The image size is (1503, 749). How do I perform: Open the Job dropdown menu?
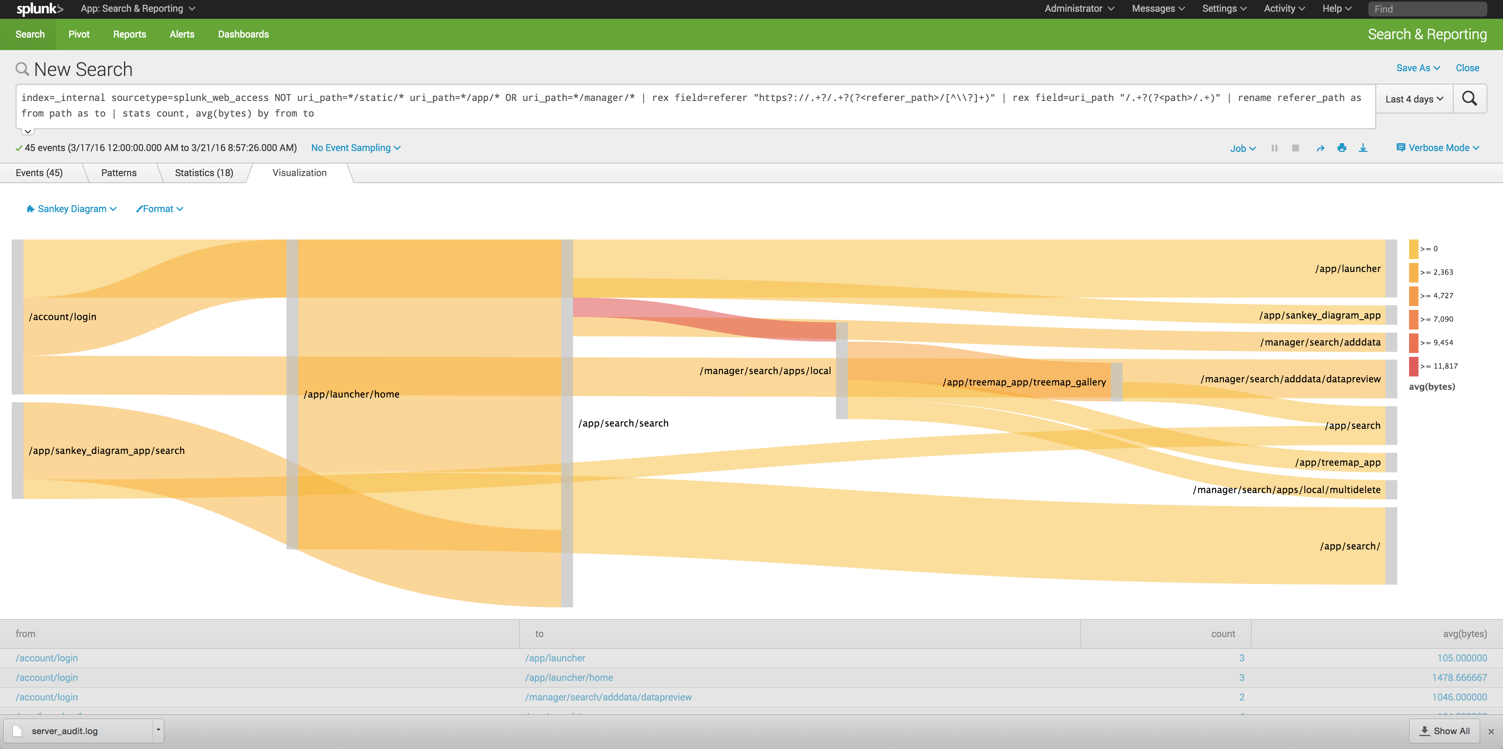click(x=1243, y=148)
